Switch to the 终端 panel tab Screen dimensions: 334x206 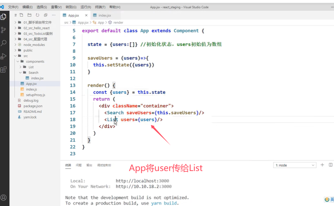pyautogui.click(x=68, y=165)
